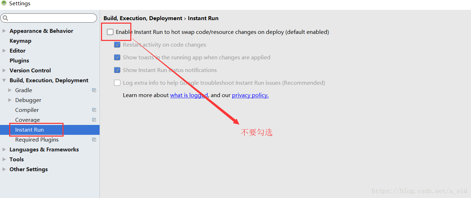This screenshot has height=198, width=471.
Task: Expand the Appearance & Behavior arrow
Action: (4, 31)
